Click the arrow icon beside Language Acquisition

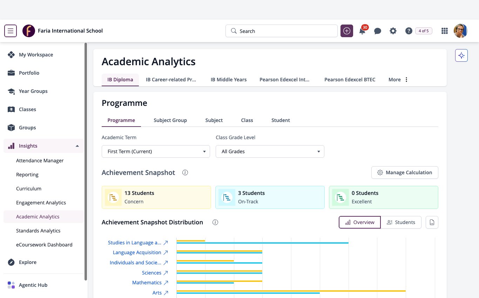[166, 252]
